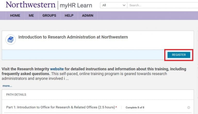
Task: Select the course title Introduction to Research Administration
Action: point(73,37)
